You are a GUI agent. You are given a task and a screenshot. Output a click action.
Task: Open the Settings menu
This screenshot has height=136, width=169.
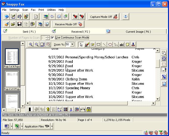tap(14, 10)
